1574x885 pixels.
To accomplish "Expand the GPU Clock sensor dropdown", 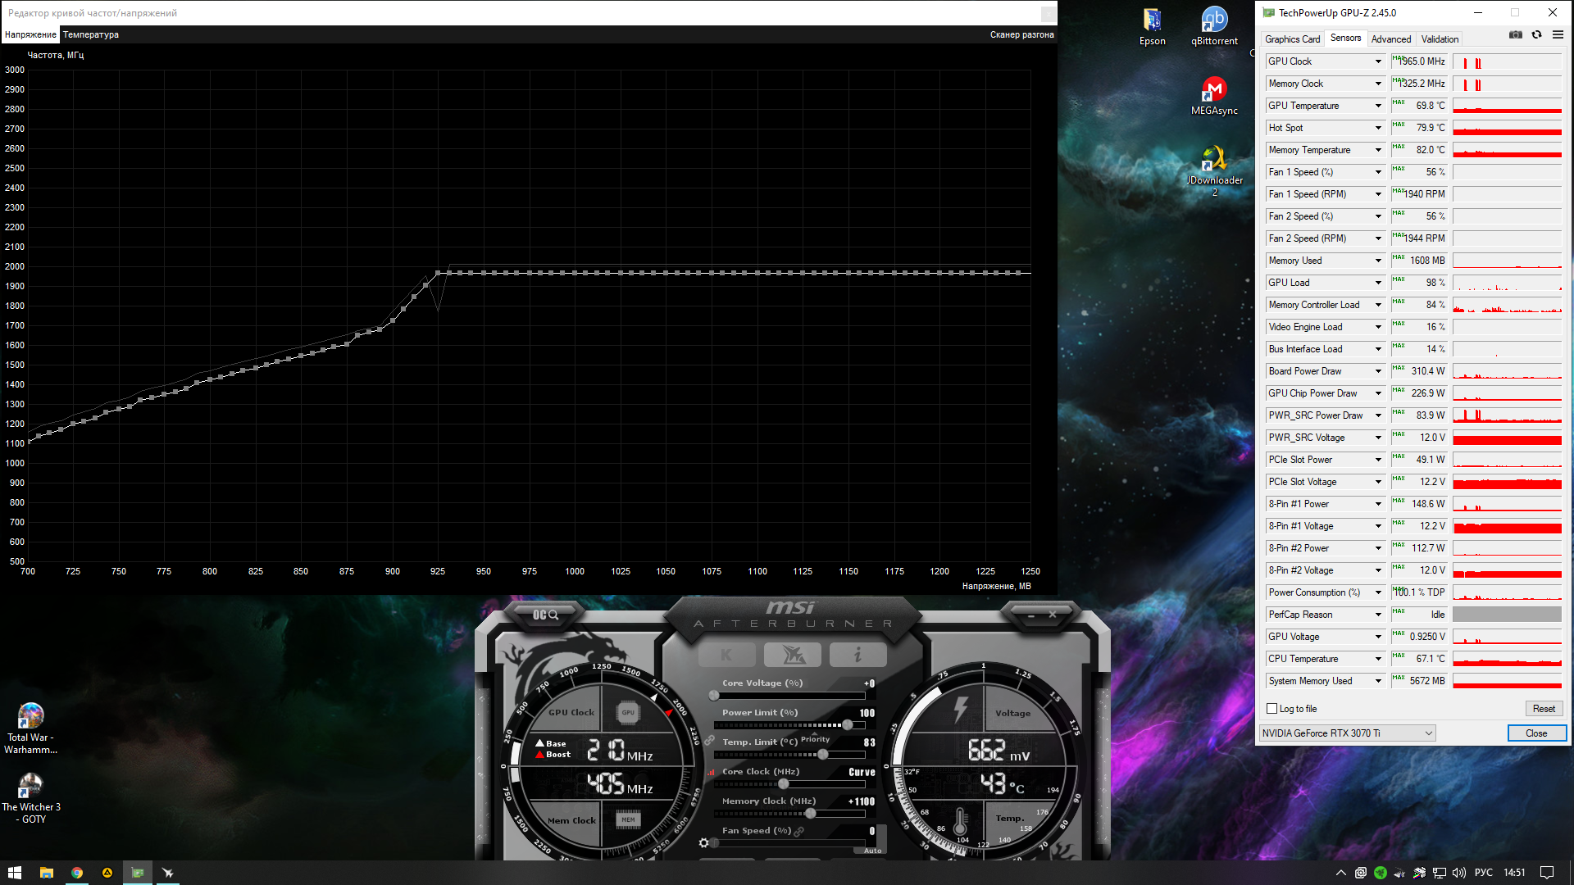I will pyautogui.click(x=1378, y=61).
